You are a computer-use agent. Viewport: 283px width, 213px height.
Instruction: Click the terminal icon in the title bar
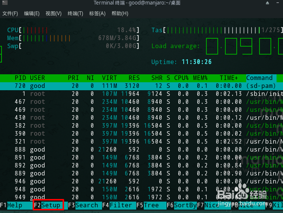pos(5,3)
